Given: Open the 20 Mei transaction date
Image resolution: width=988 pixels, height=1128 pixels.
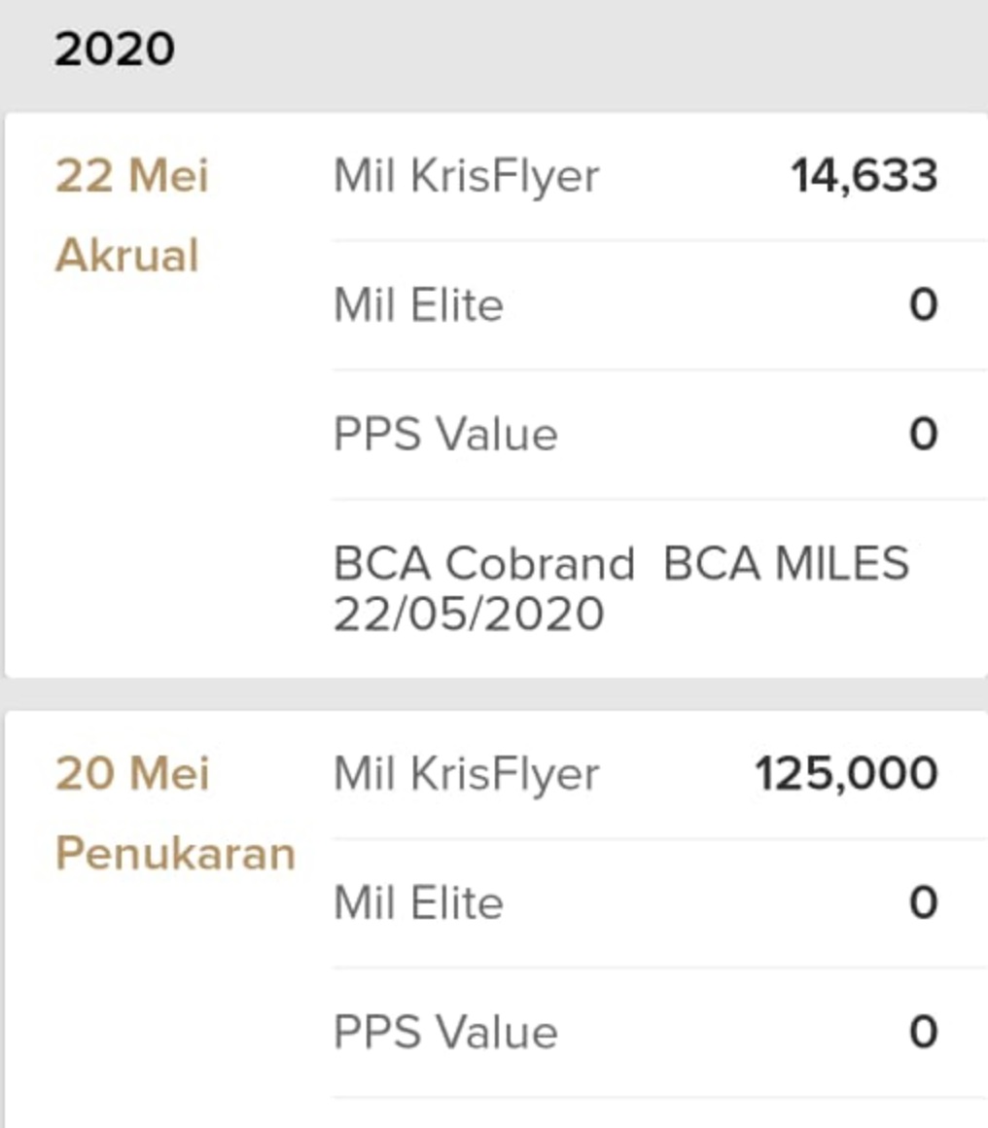Looking at the screenshot, I should point(132,774).
